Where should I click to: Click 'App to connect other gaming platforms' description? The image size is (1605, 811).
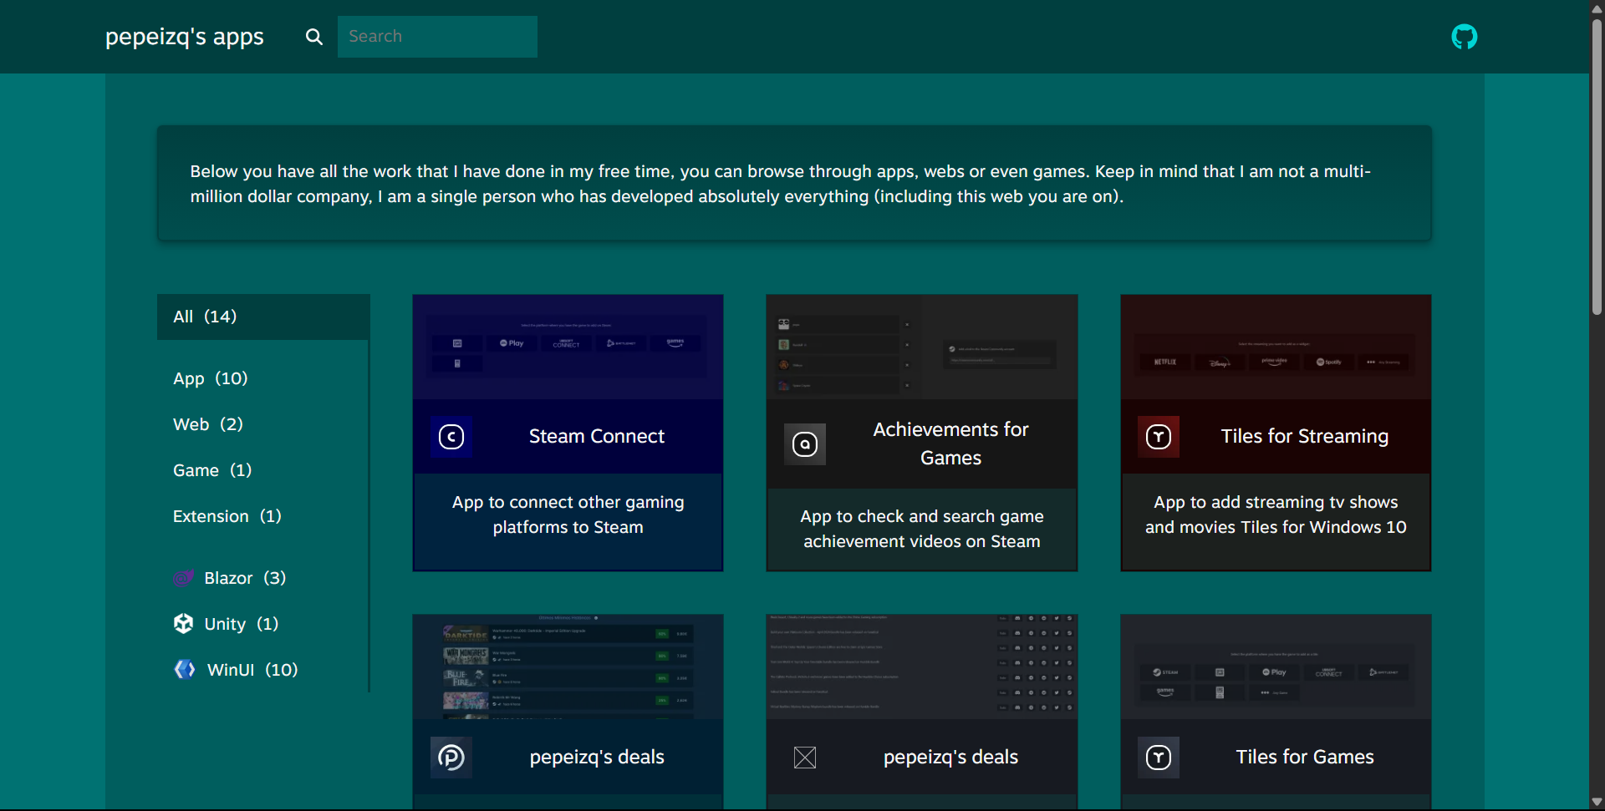tap(568, 514)
